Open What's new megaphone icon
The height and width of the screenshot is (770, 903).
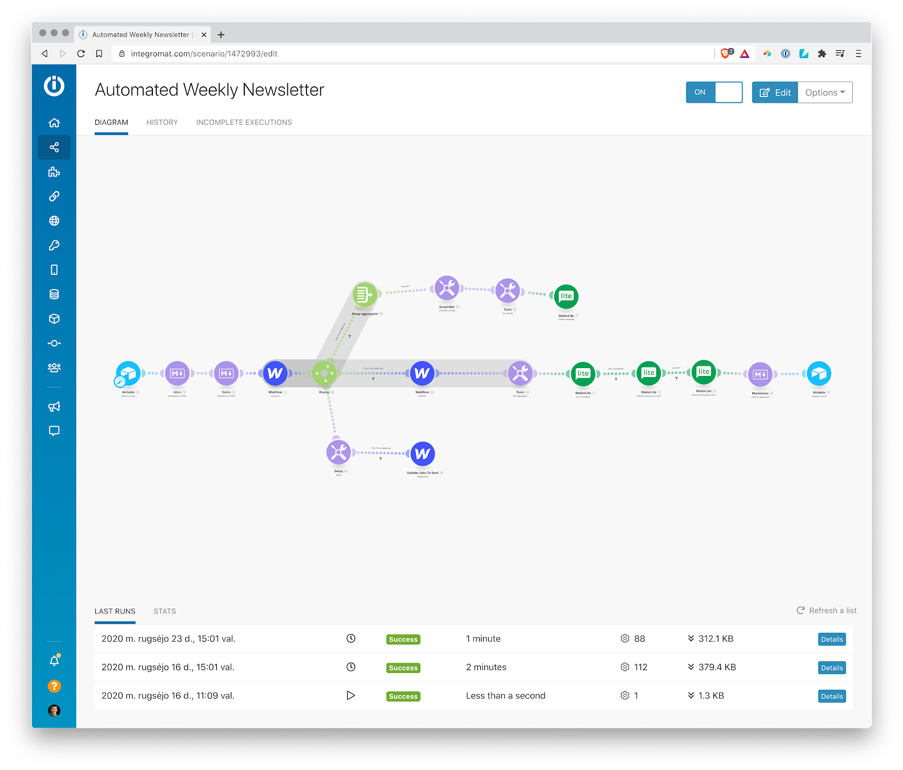[x=54, y=406]
